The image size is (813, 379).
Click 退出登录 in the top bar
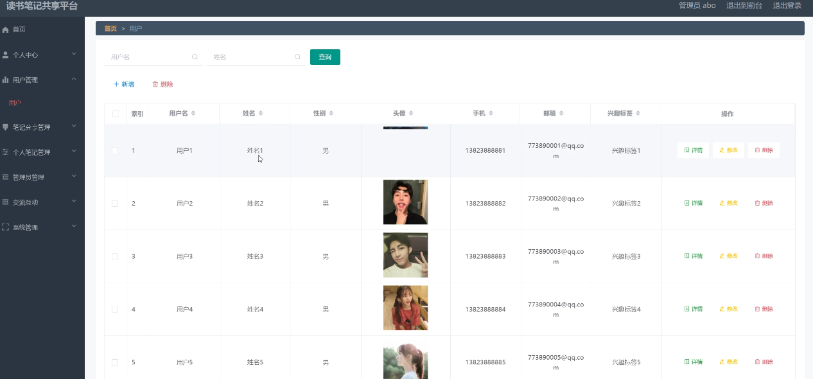point(787,5)
